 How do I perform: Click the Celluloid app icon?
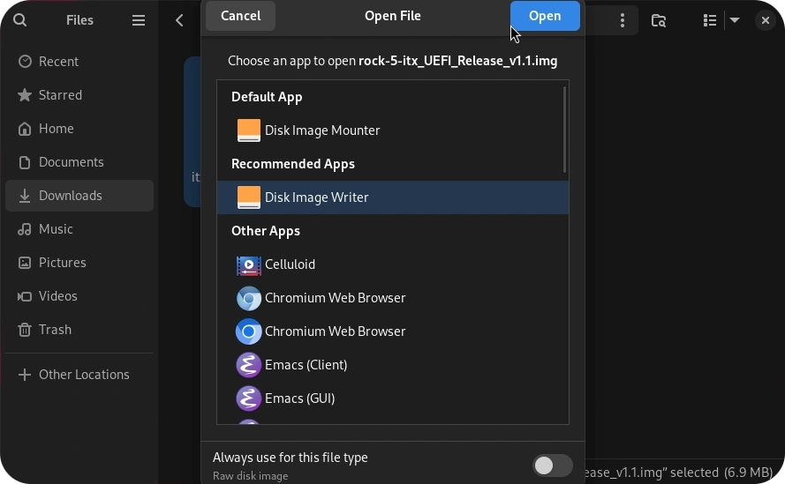248,265
